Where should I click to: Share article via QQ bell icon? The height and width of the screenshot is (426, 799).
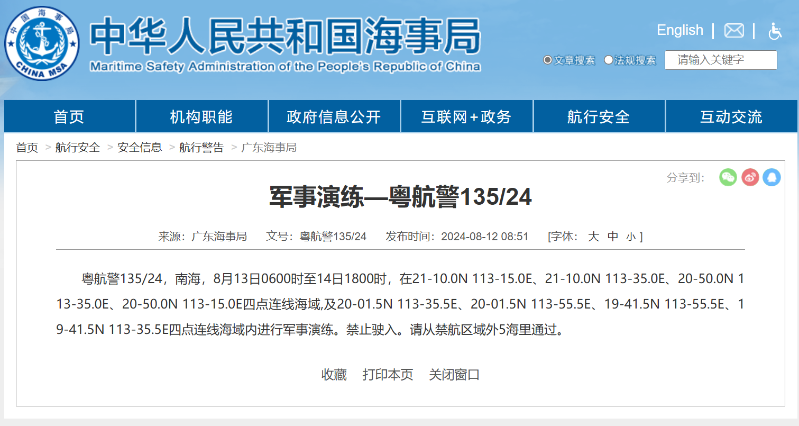[772, 177]
